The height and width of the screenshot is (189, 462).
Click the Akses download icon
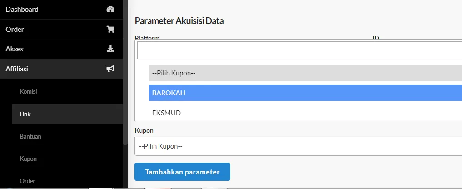click(x=110, y=49)
